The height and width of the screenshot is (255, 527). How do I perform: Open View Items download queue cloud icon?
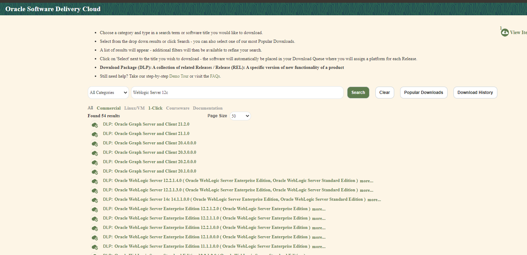pos(505,33)
